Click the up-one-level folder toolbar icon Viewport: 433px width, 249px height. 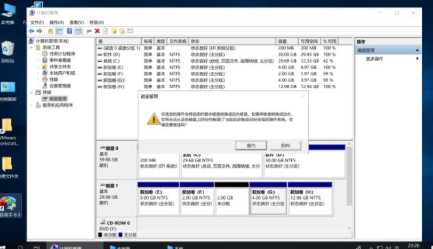[x=51, y=31]
